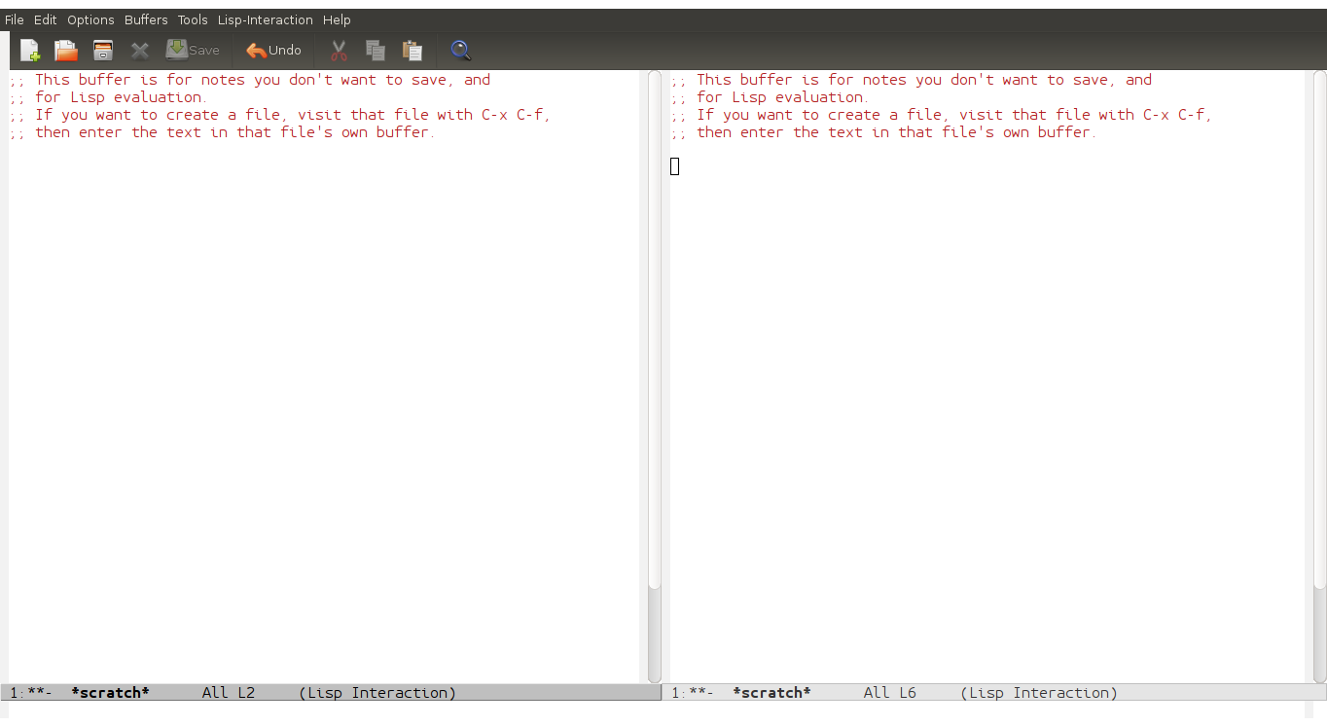
Task: Click "If you want to create a file" line in left window
Action: pos(280,115)
